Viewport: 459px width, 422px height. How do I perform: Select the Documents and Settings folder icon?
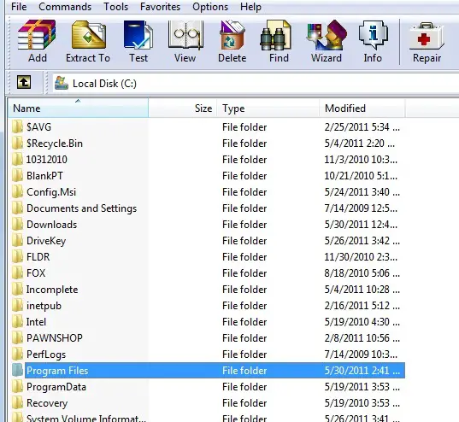pos(18,208)
